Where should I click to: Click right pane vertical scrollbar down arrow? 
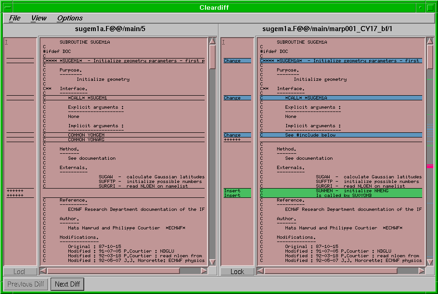point(430,262)
